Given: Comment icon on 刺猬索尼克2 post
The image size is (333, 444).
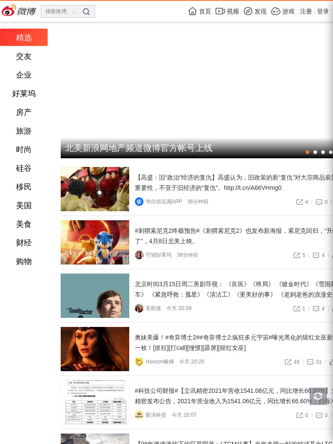Looking at the screenshot, I should point(316,255).
